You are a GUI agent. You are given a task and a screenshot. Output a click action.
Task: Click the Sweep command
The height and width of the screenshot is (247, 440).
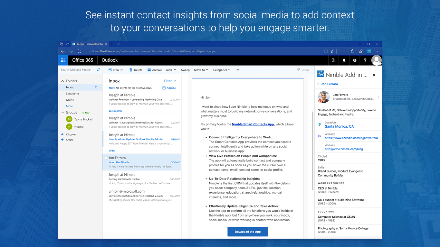tap(185, 70)
